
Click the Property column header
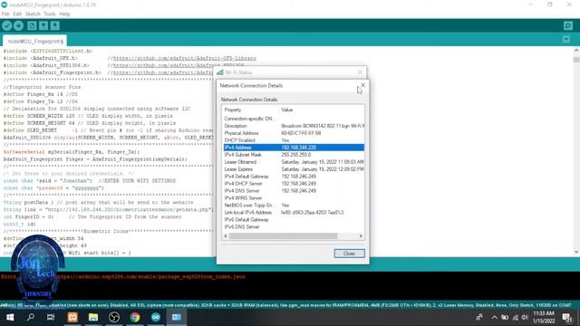tap(250, 110)
